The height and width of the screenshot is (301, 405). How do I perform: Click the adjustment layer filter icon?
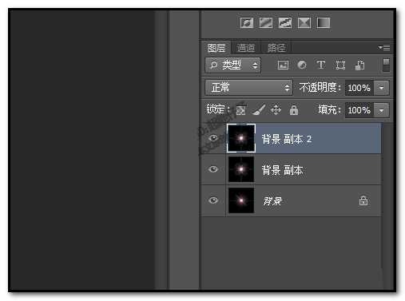coord(302,65)
